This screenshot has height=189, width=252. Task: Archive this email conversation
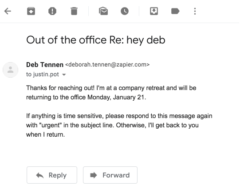click(31, 11)
